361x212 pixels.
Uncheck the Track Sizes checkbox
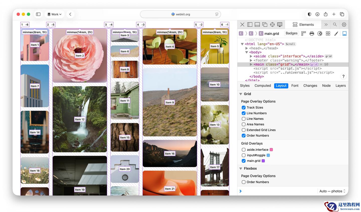click(x=243, y=108)
